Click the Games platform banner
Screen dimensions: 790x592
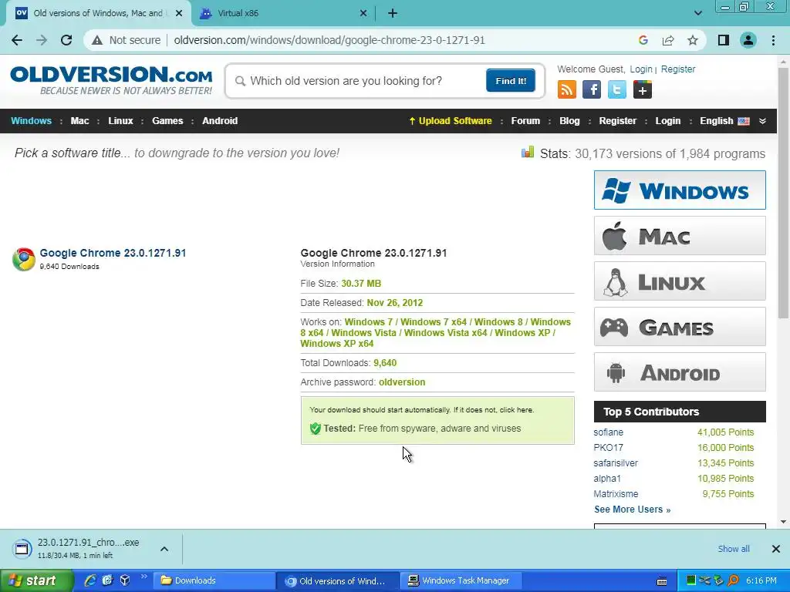(x=680, y=327)
